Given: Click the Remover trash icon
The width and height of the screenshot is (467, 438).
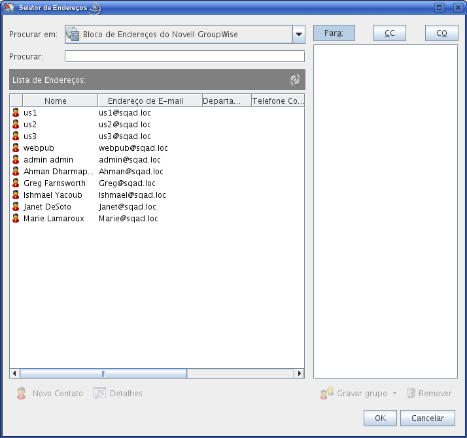Looking at the screenshot, I should (x=411, y=393).
